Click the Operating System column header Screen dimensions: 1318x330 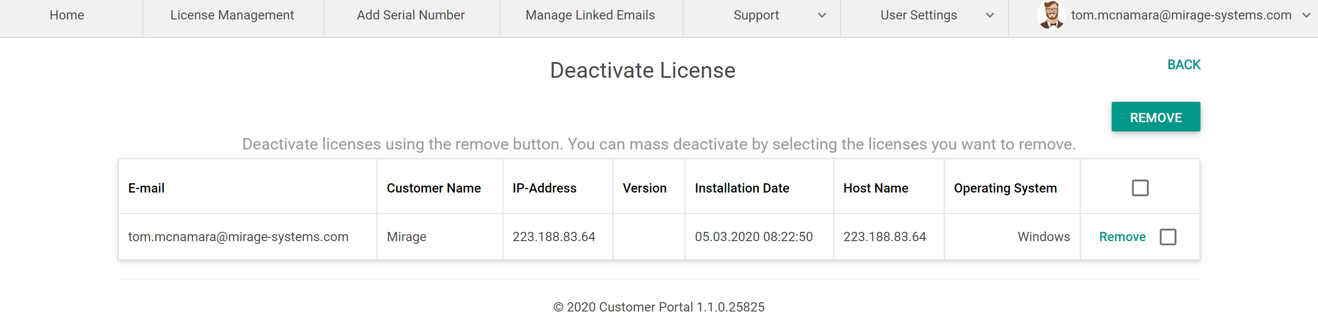pyautogui.click(x=1005, y=188)
